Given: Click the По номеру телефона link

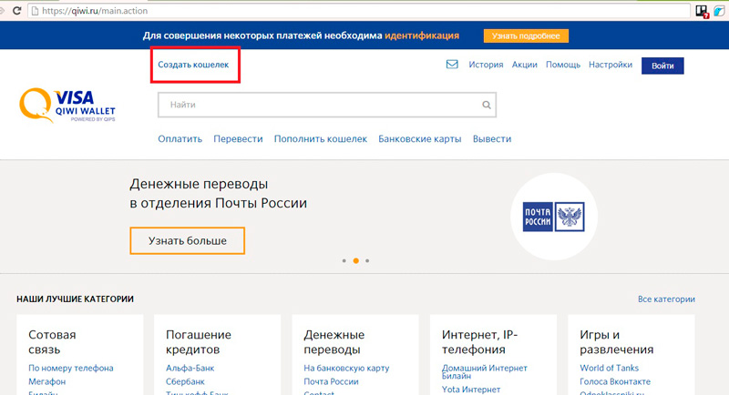Looking at the screenshot, I should (x=71, y=368).
